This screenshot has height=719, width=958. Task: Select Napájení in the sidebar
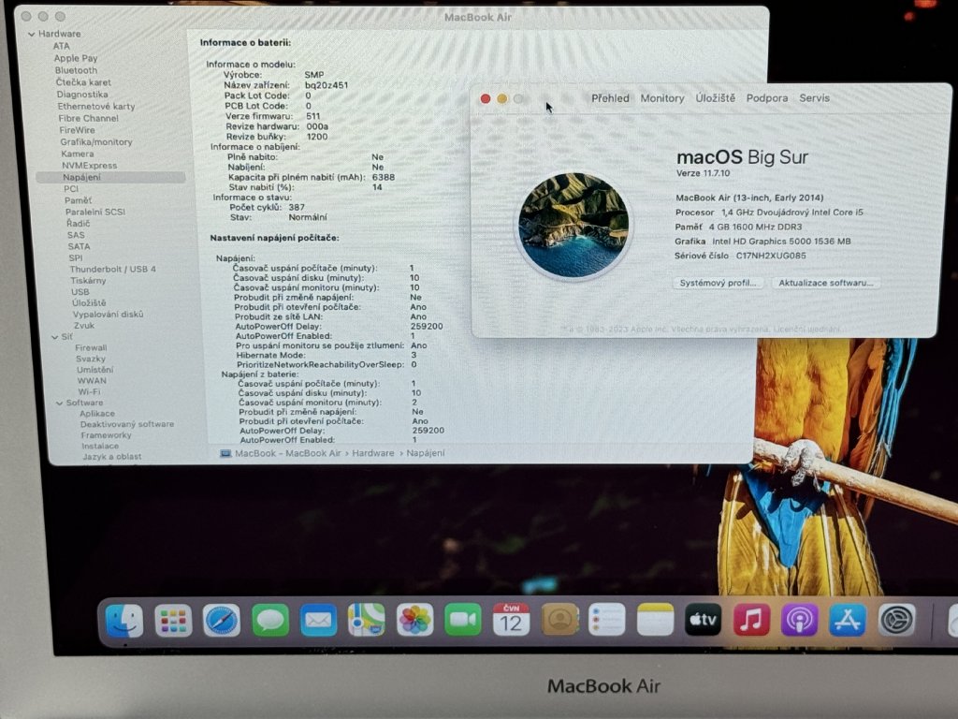click(x=110, y=177)
